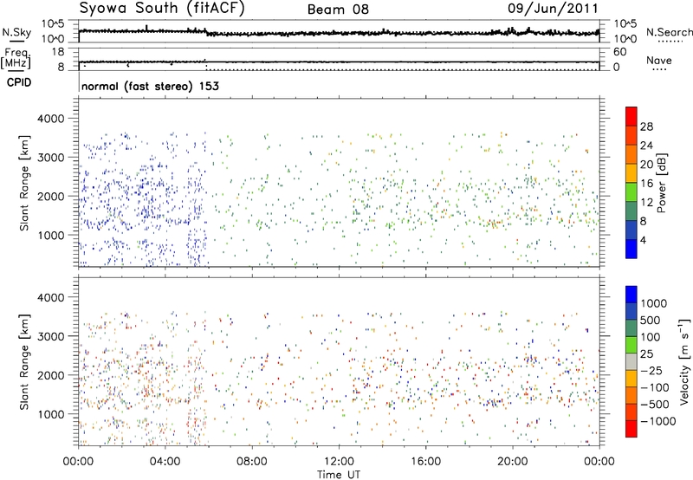The image size is (693, 480).
Task: Click the '18' frequency axis tick label
Action: [58, 52]
